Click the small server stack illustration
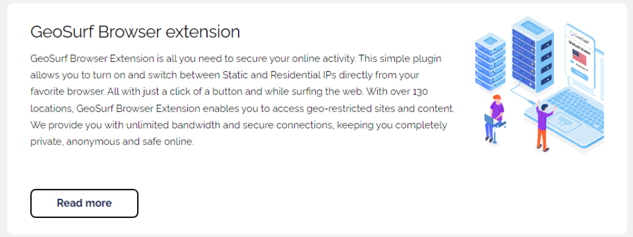 point(490,61)
